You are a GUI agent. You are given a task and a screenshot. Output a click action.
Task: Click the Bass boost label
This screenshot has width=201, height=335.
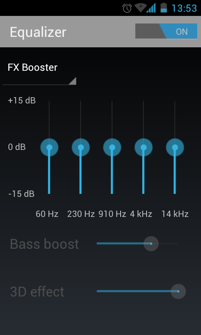point(44,244)
